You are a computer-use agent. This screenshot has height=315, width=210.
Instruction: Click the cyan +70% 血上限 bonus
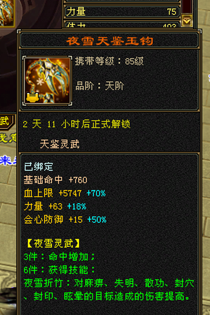96,193
